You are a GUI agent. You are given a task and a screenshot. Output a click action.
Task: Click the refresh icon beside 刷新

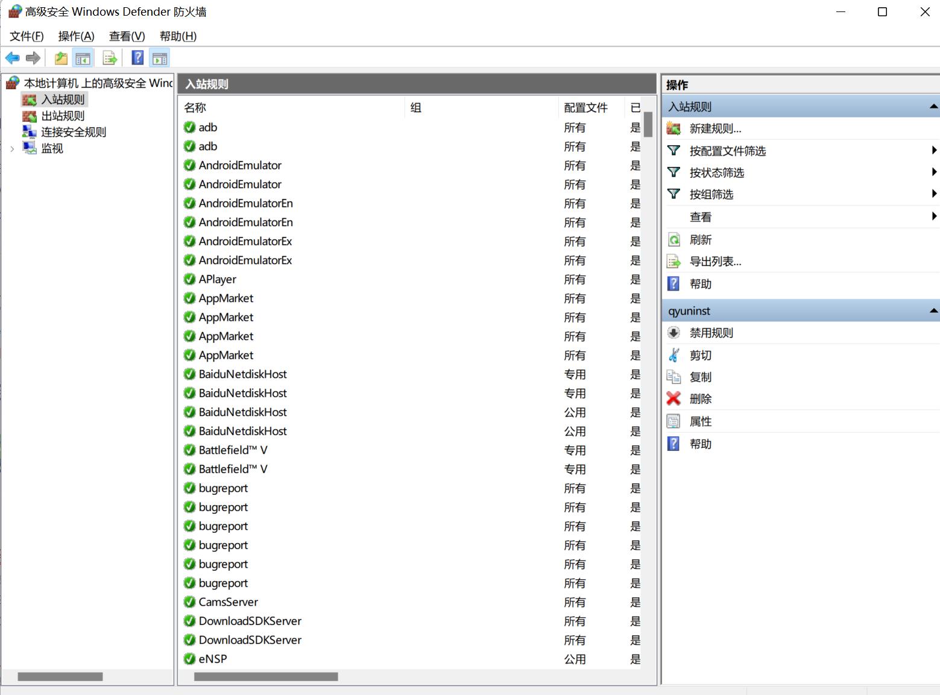click(674, 240)
